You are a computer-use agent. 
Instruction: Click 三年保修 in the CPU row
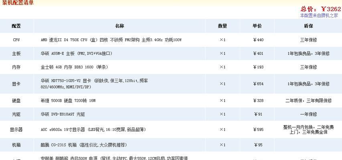tap(308, 40)
